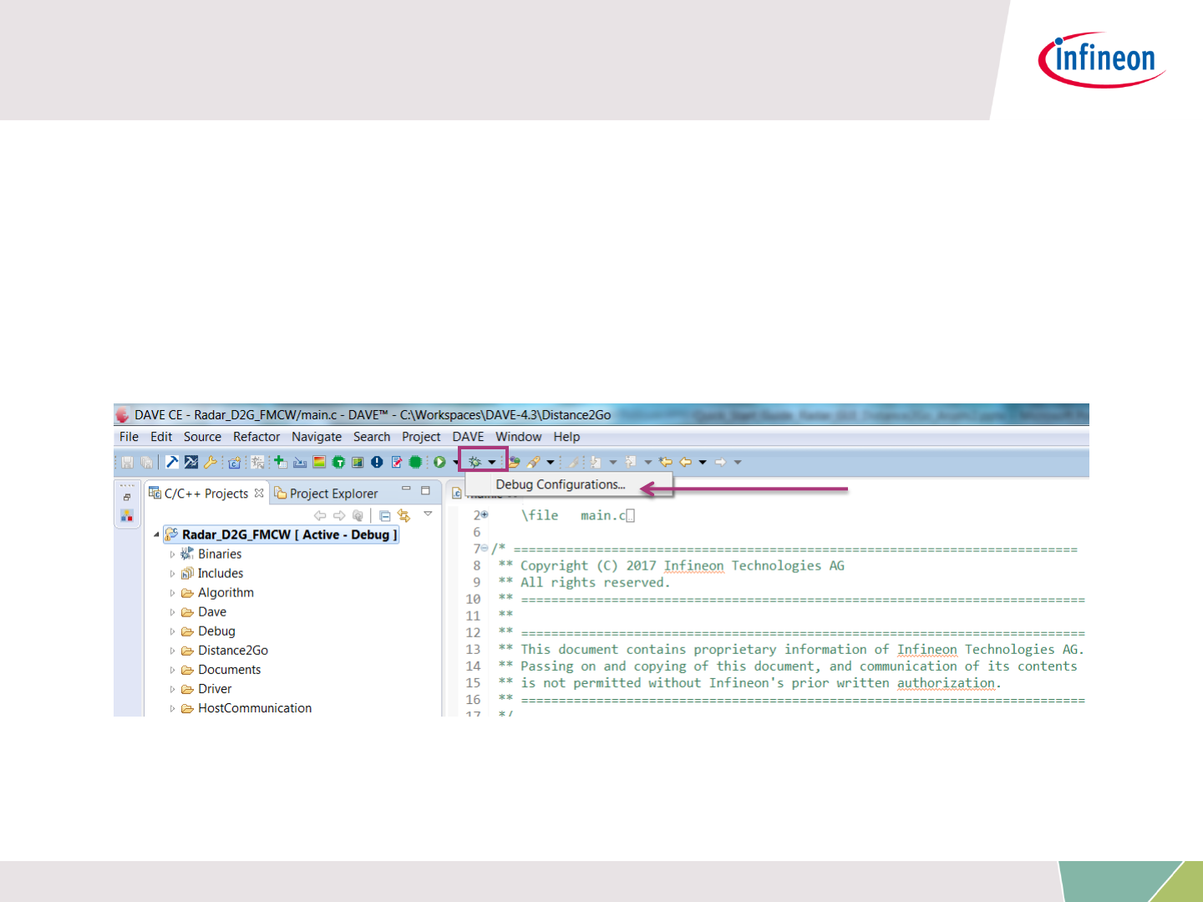
Task: Click the green chip icon with letter T
Action: 338,462
